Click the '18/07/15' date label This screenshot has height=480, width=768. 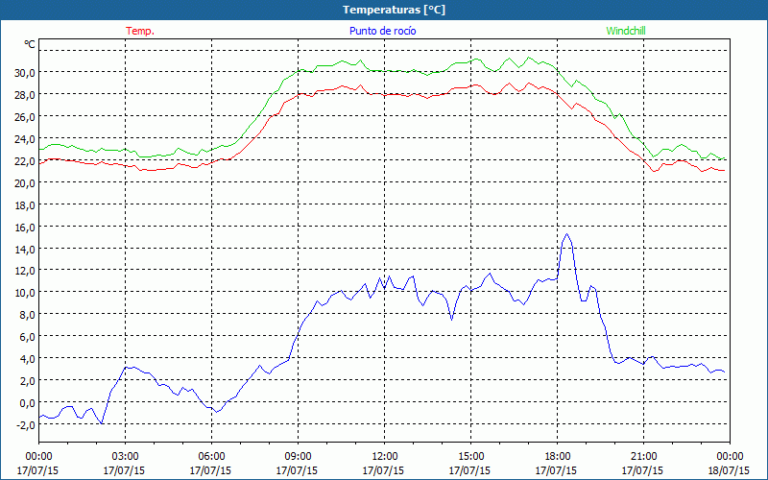click(x=729, y=470)
